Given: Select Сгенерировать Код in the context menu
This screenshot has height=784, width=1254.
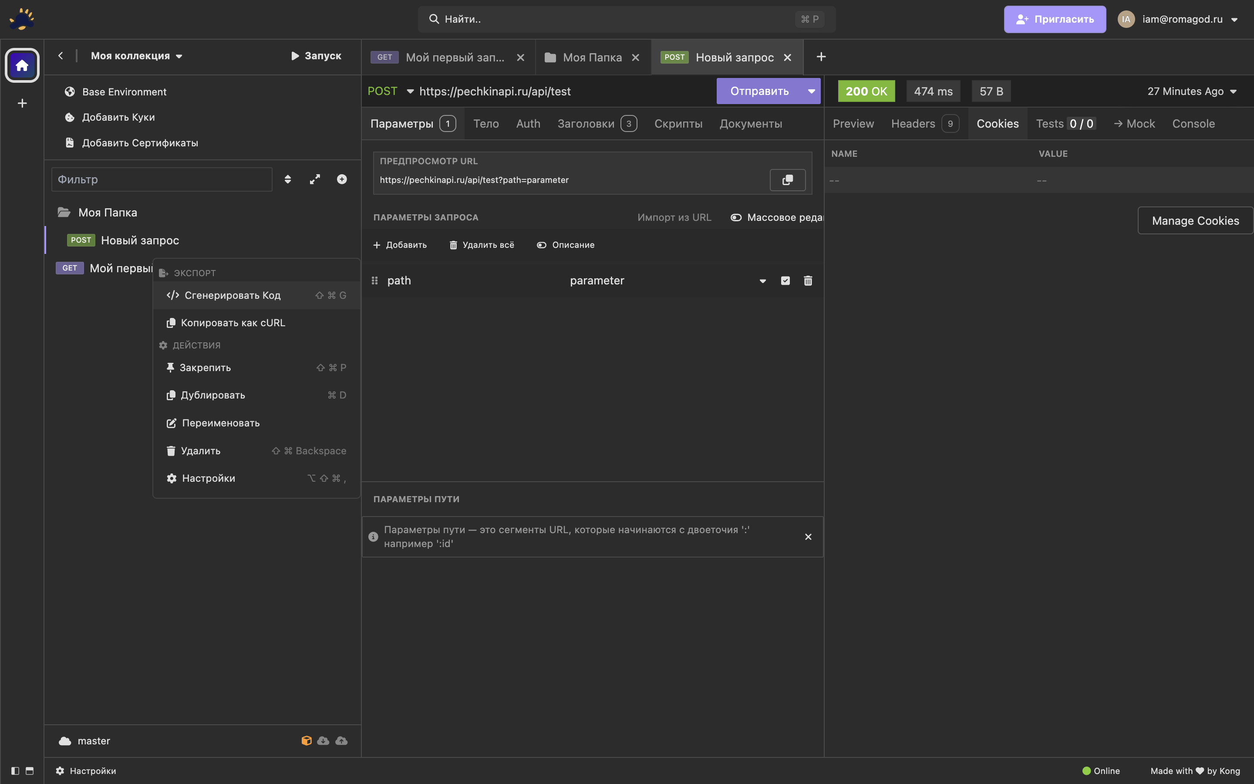Looking at the screenshot, I should pos(232,295).
